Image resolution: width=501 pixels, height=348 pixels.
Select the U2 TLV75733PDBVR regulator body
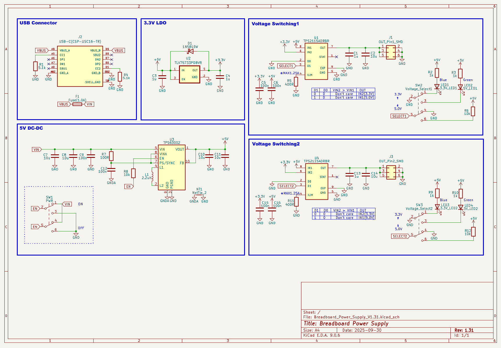click(189, 74)
